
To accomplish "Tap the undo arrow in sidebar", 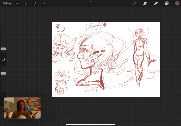I will 3,96.
